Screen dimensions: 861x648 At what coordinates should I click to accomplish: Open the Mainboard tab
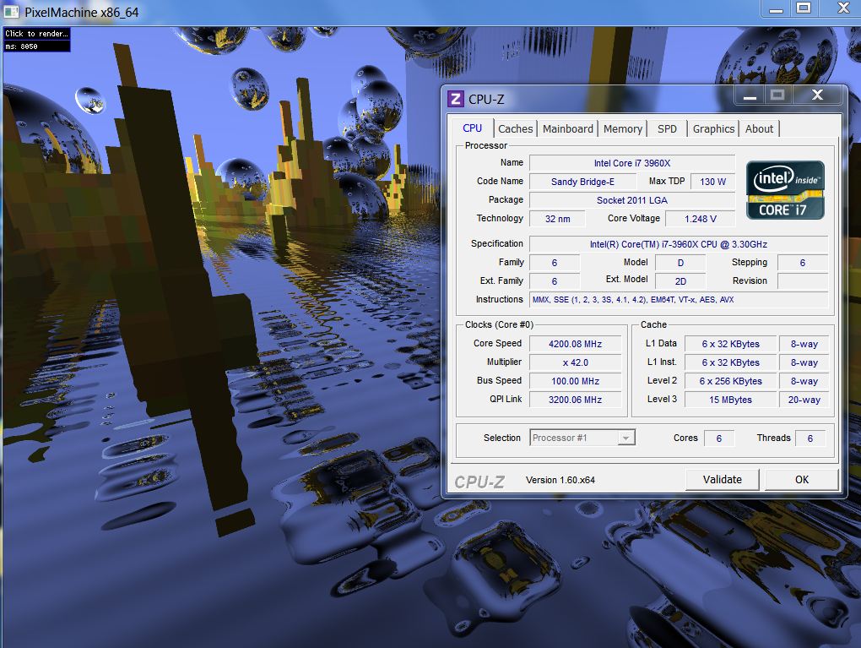(x=567, y=129)
